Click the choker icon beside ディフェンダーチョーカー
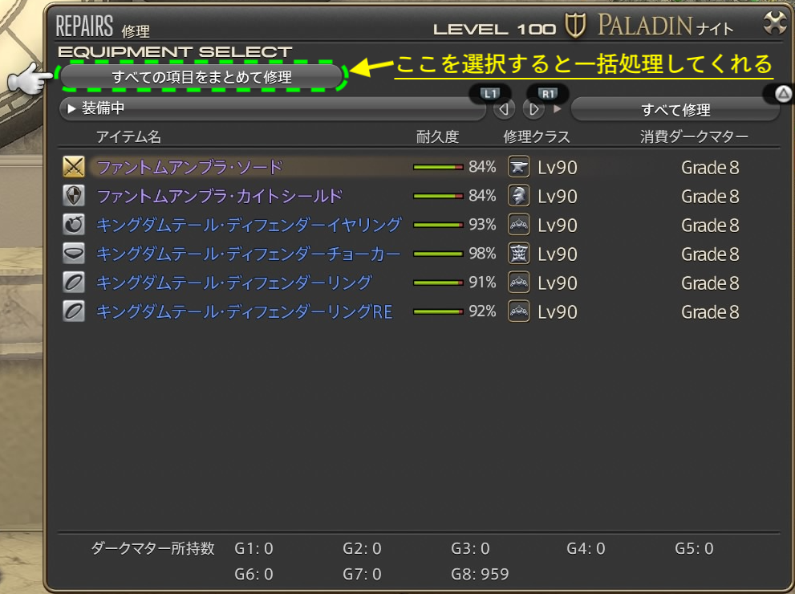 click(x=74, y=254)
